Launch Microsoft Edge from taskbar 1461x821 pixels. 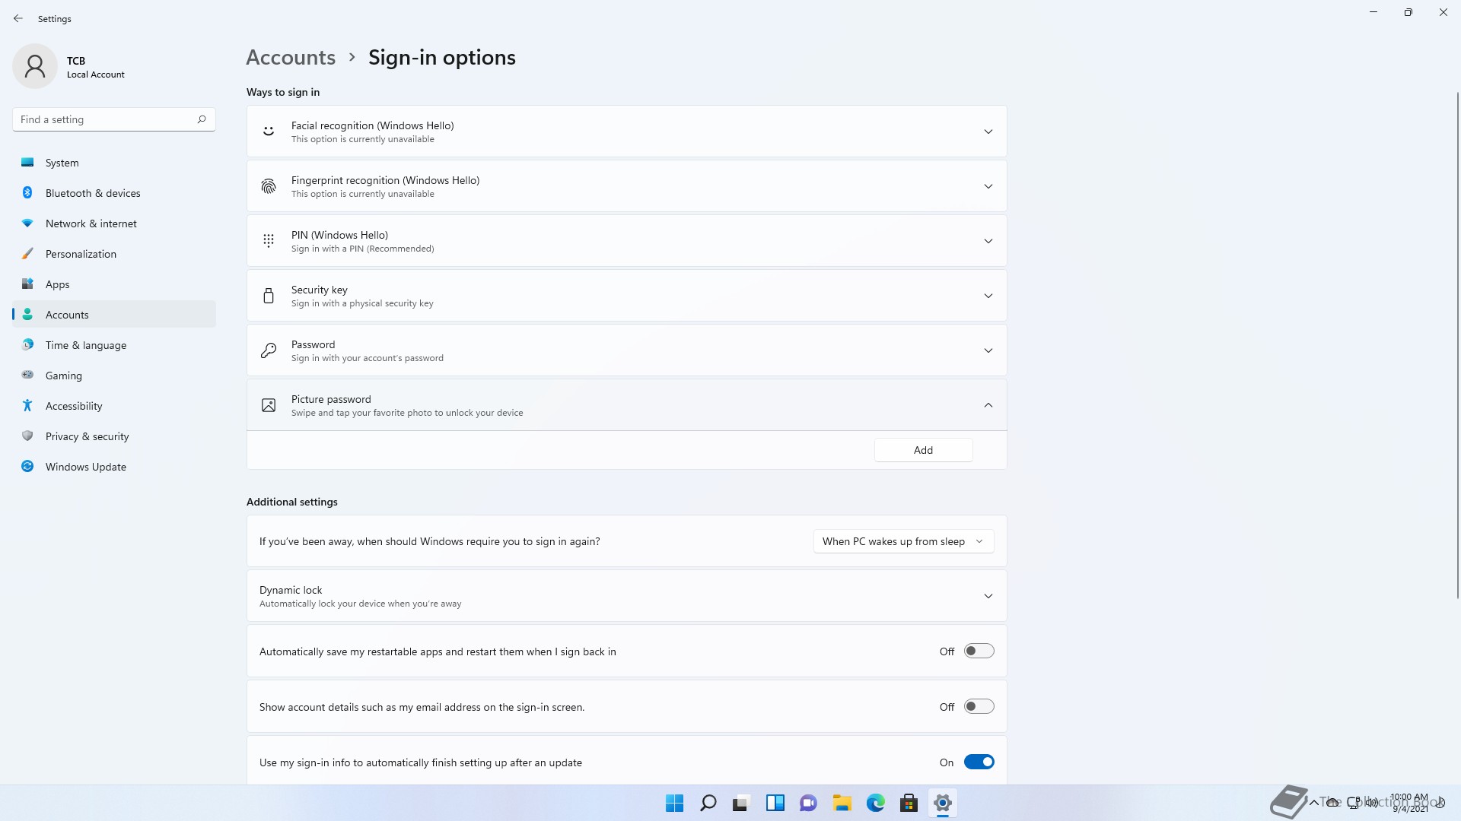click(875, 803)
